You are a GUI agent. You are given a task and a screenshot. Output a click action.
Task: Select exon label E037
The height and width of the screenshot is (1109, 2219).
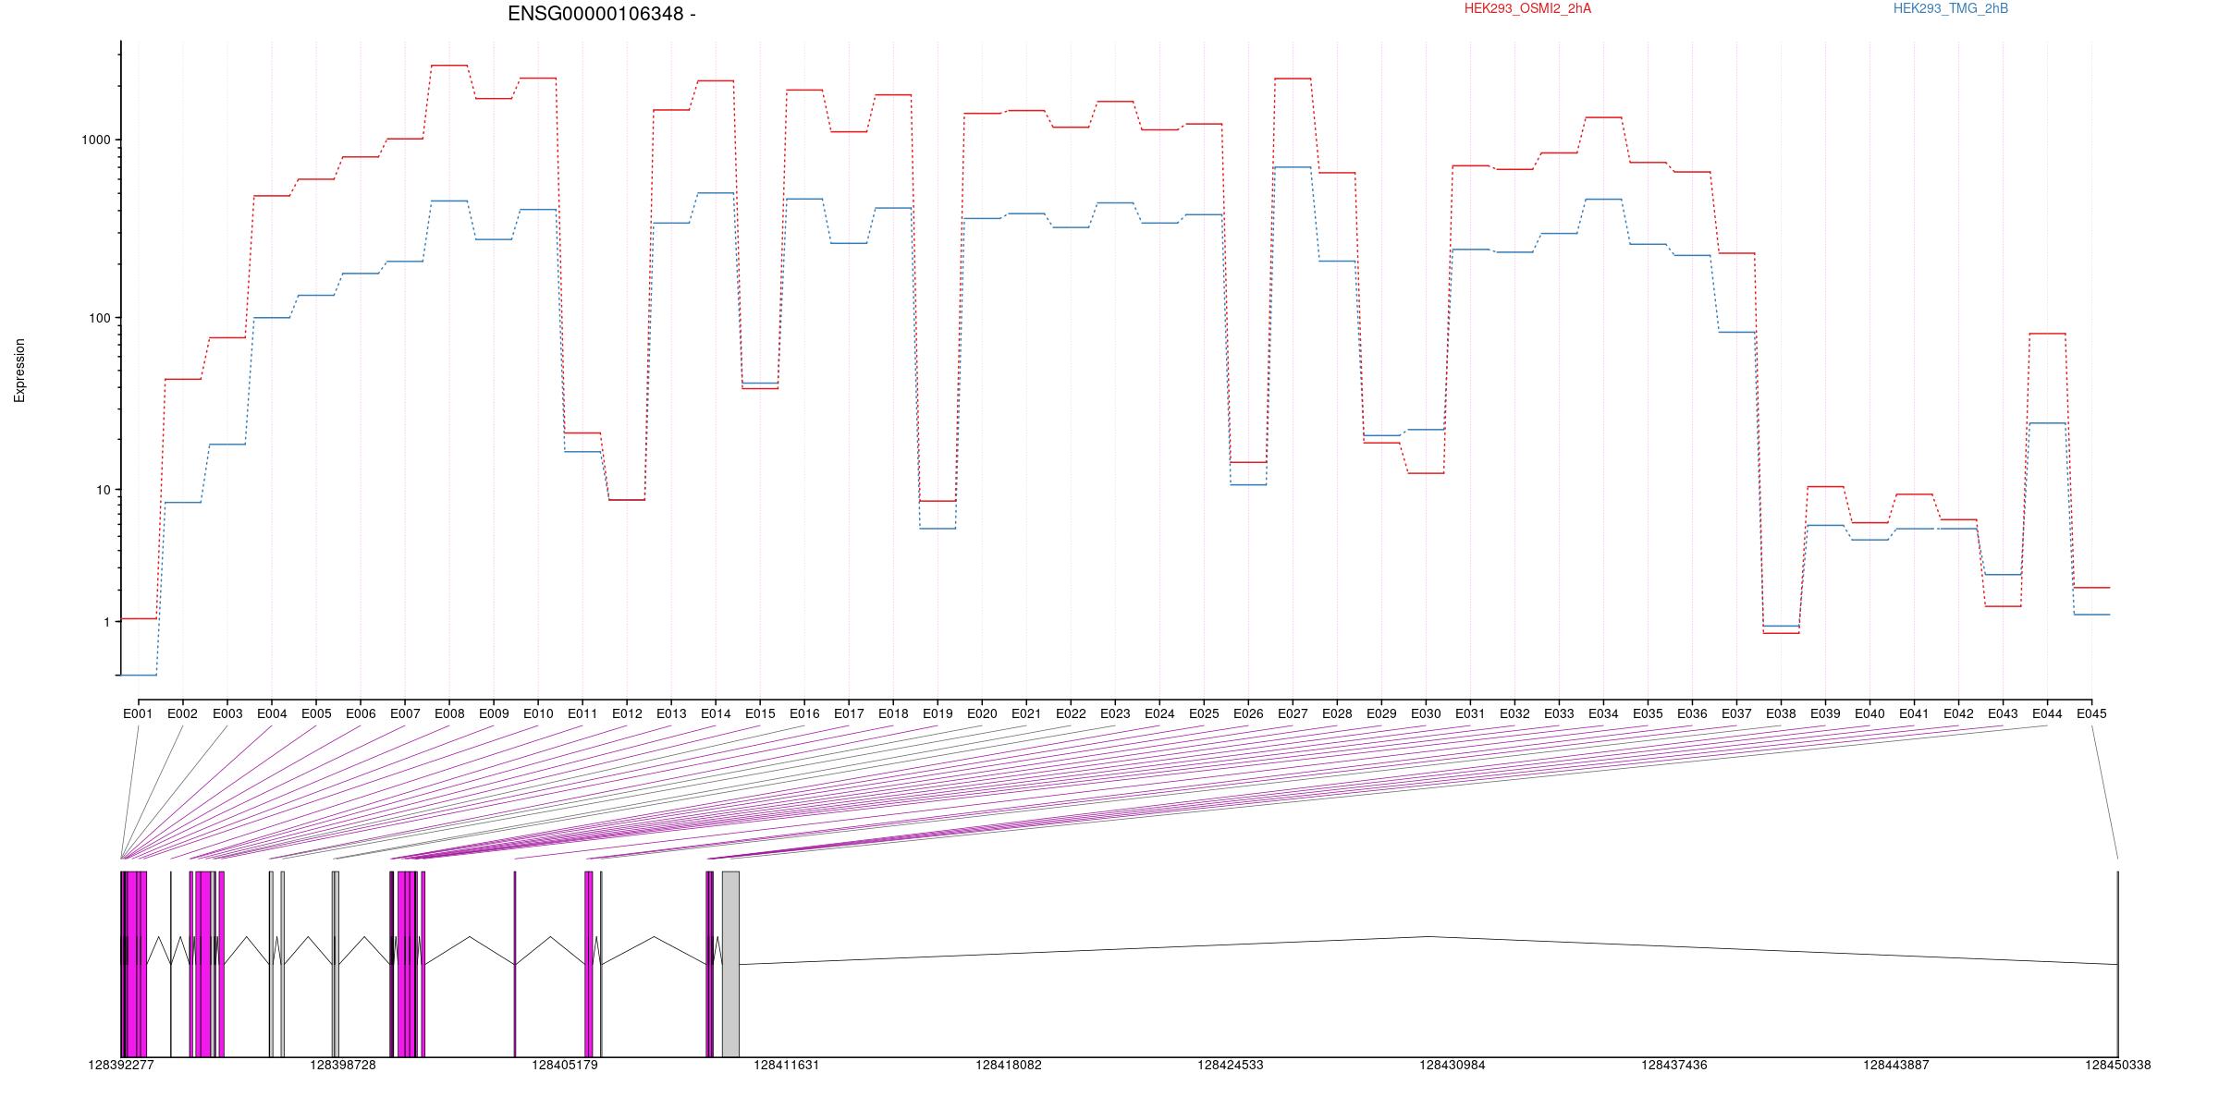(1735, 713)
